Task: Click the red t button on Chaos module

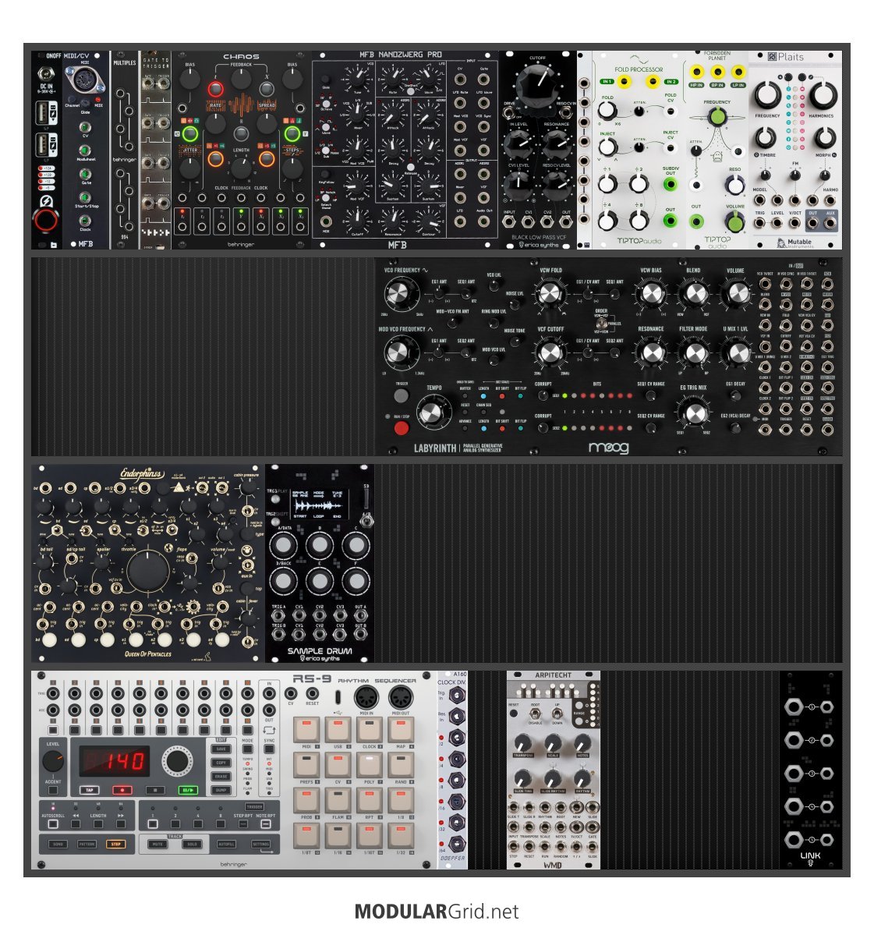Action: click(215, 90)
